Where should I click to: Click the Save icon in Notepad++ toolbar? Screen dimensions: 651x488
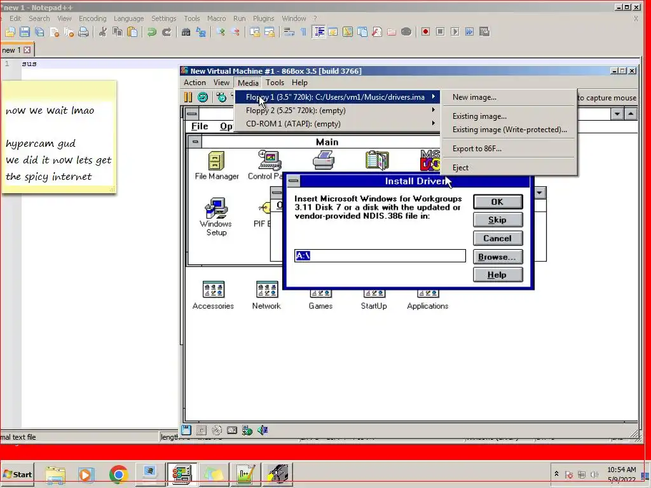tap(25, 32)
